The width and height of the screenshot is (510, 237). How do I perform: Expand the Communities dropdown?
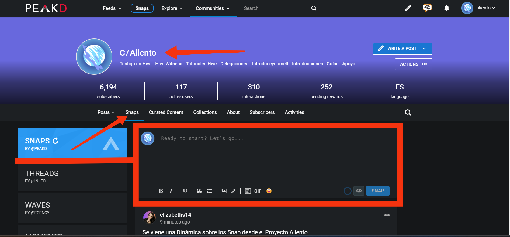[213, 8]
